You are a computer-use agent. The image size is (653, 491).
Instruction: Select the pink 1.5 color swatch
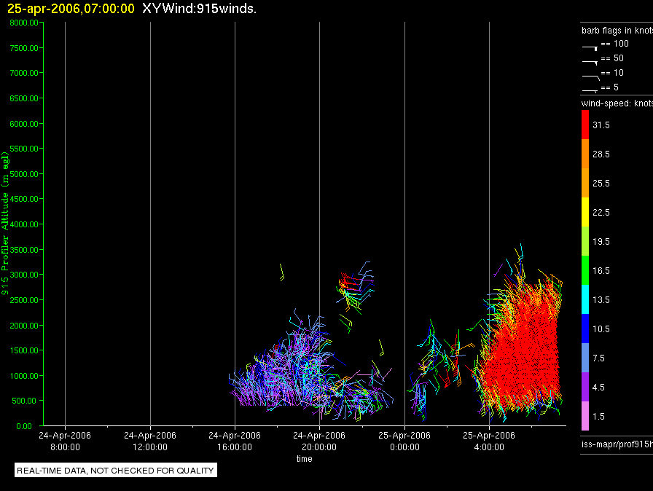point(585,416)
